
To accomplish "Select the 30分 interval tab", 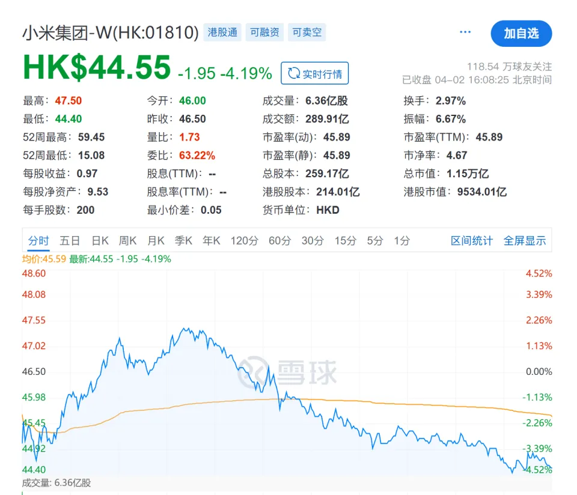I will pos(313,241).
